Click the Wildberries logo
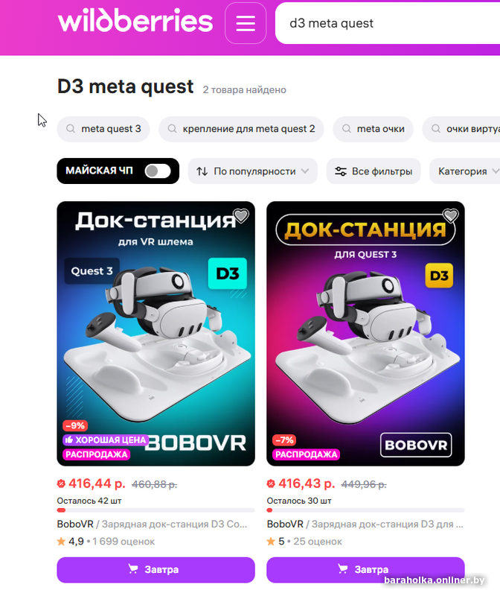The image size is (500, 596). [135, 22]
